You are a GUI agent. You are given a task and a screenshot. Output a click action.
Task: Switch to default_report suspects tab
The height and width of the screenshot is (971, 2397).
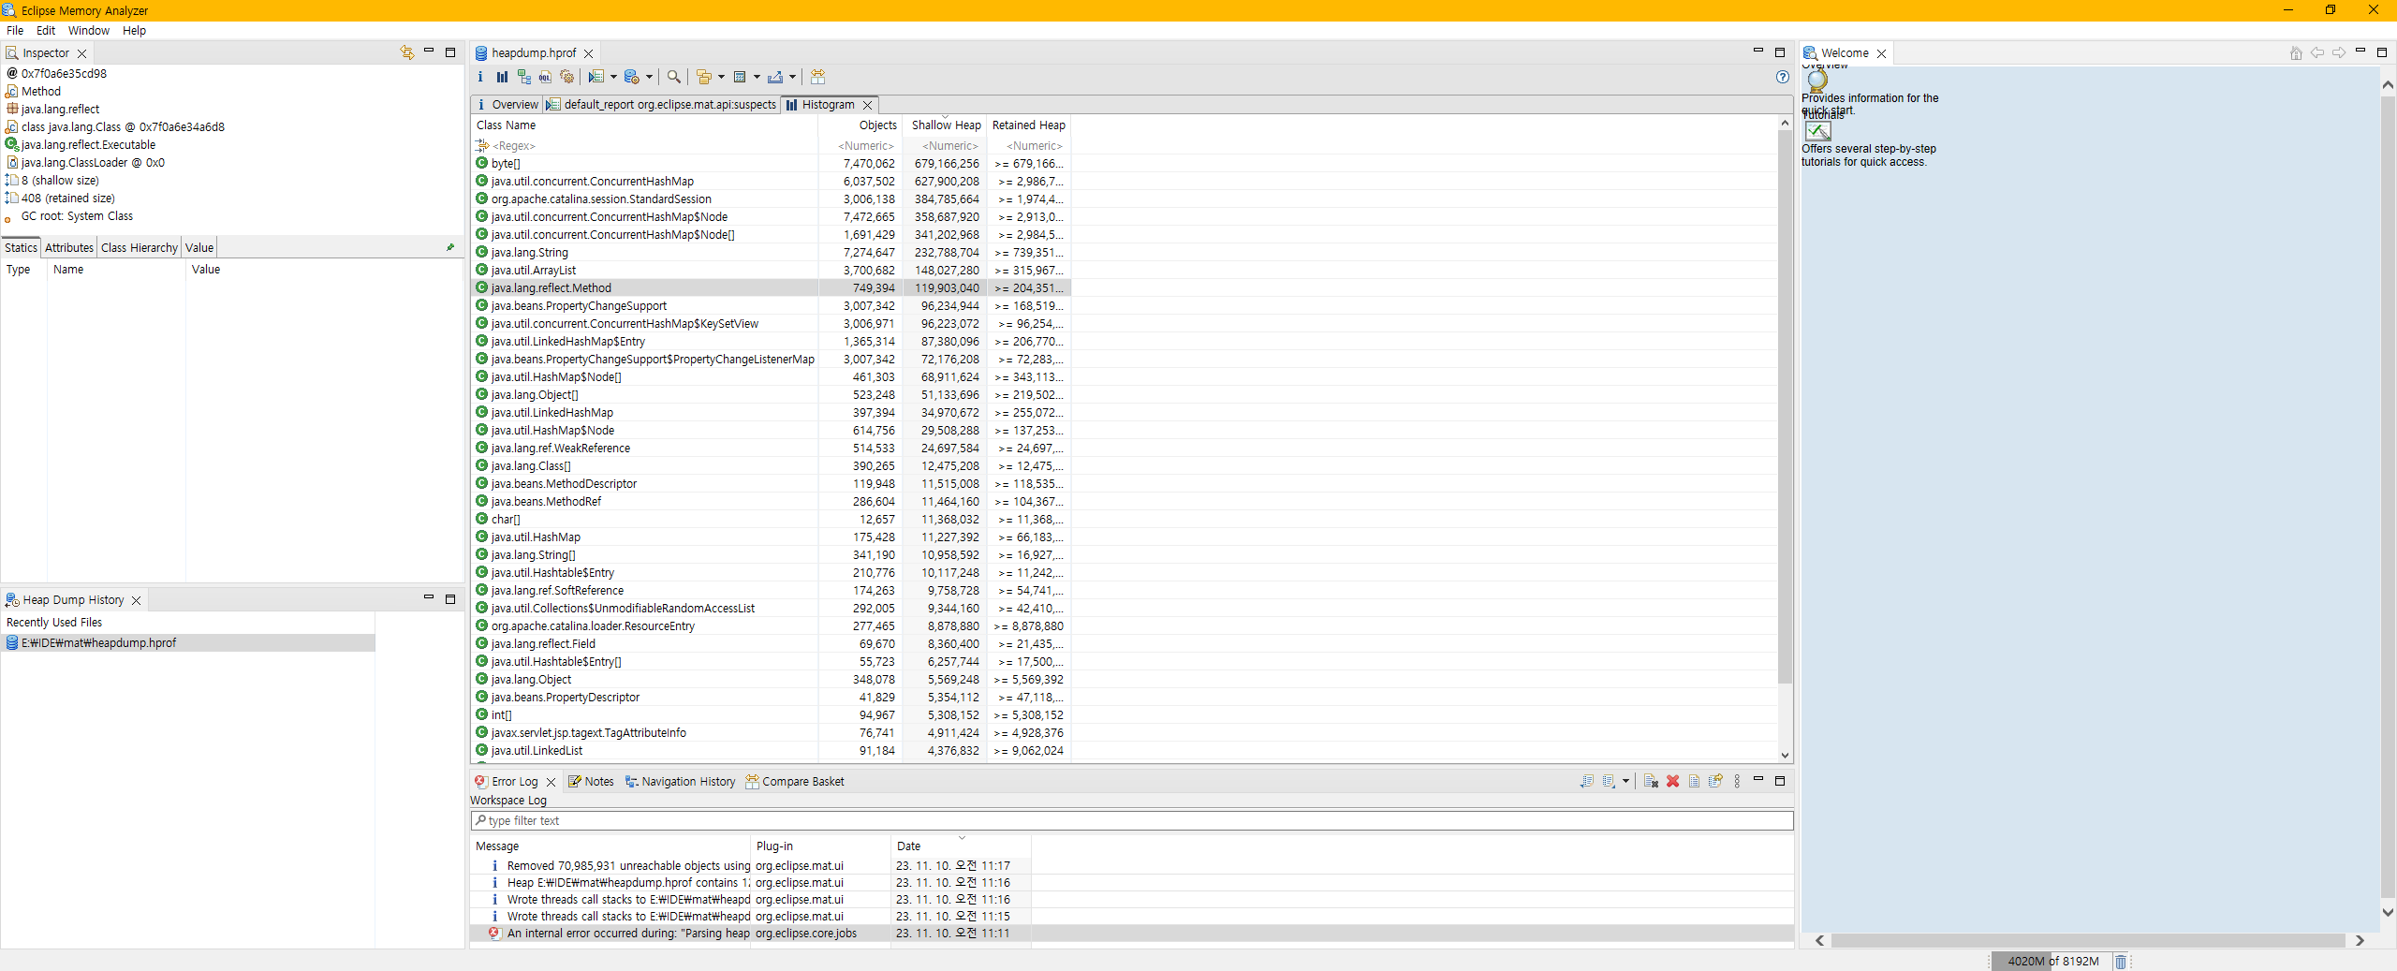(x=662, y=105)
